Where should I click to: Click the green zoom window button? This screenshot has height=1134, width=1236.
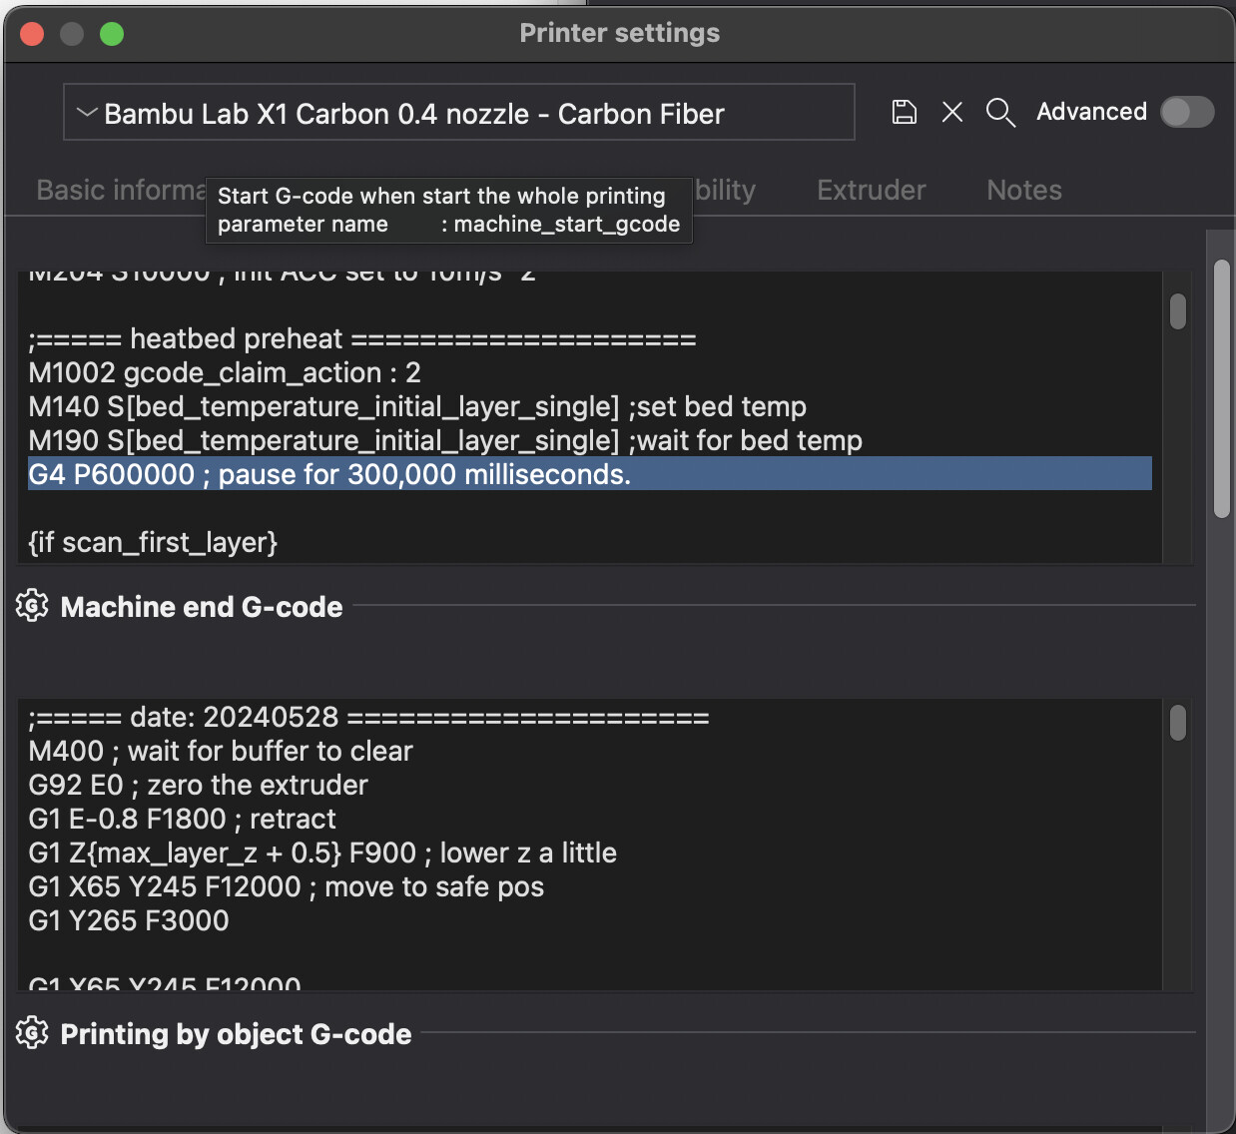click(x=112, y=34)
